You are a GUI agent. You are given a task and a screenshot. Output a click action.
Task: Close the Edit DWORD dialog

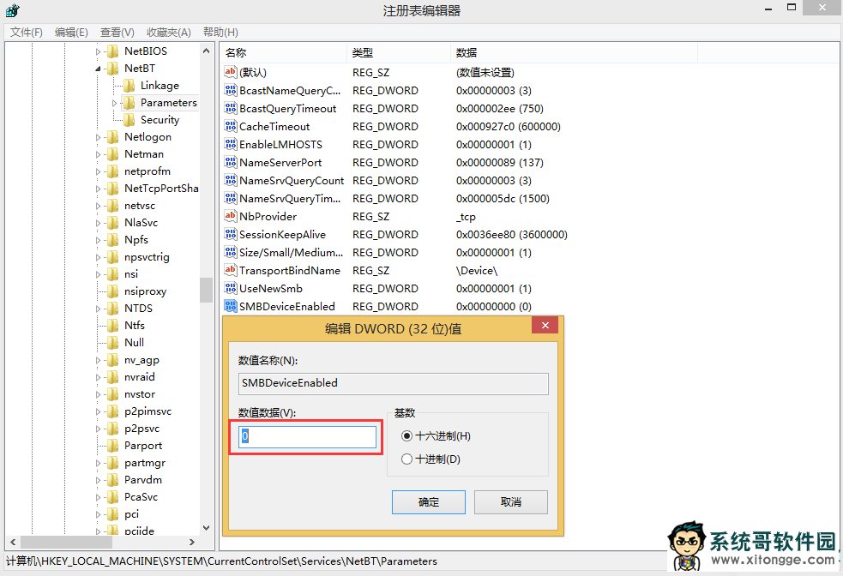544,327
